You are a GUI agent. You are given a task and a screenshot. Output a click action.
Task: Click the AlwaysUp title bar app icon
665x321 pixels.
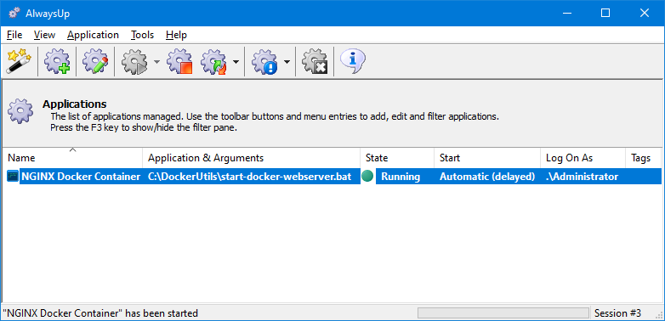click(x=14, y=13)
